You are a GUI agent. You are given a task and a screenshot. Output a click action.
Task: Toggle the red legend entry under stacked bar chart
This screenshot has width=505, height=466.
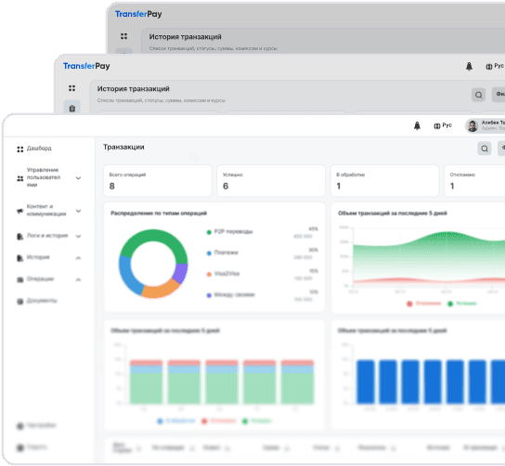(219, 421)
